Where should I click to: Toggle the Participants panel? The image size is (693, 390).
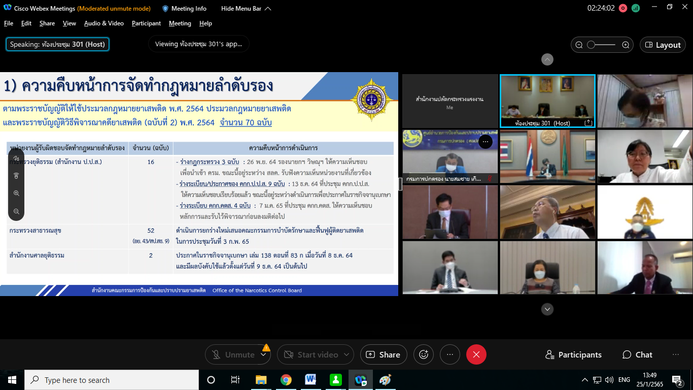pyautogui.click(x=573, y=354)
